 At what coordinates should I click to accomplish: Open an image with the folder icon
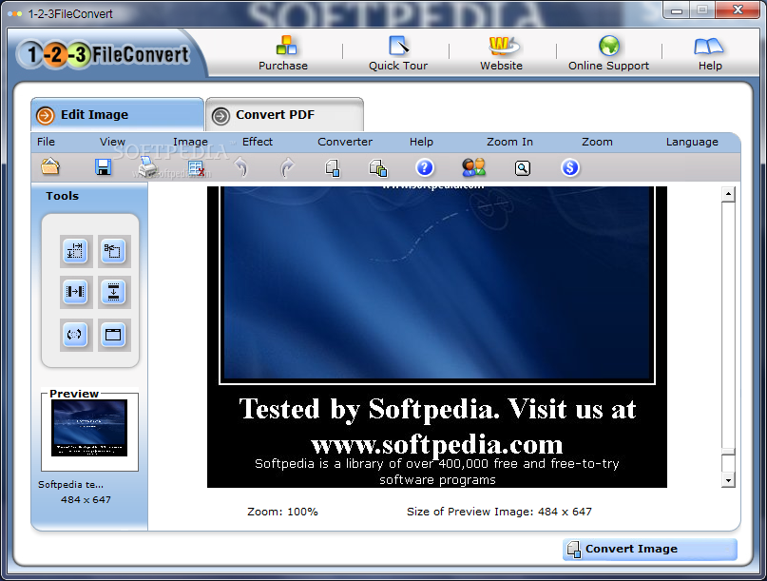(x=50, y=167)
